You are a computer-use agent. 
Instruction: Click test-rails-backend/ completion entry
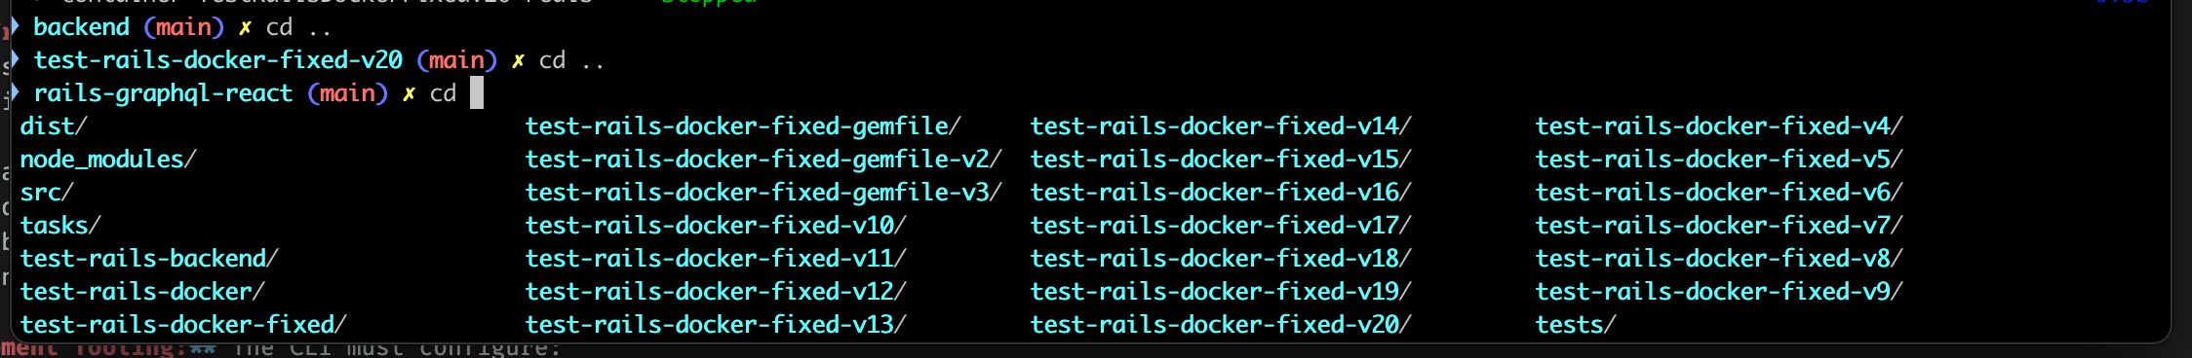click(x=149, y=259)
